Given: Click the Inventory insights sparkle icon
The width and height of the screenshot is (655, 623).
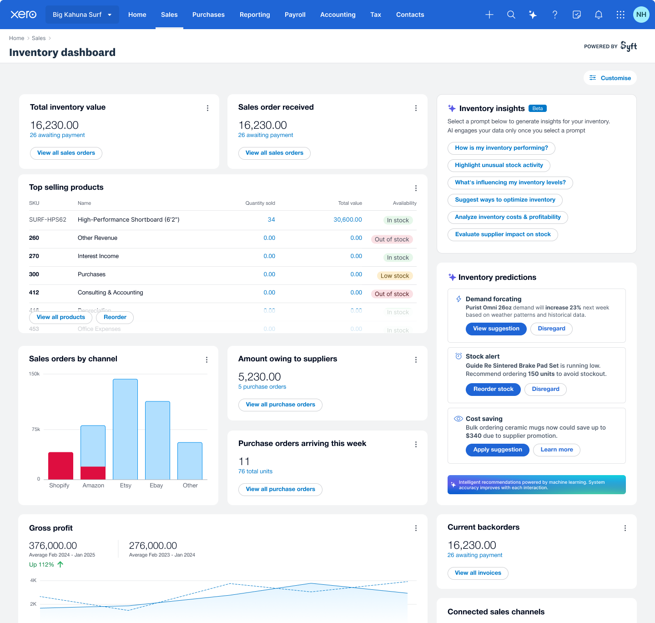Looking at the screenshot, I should click(x=452, y=108).
